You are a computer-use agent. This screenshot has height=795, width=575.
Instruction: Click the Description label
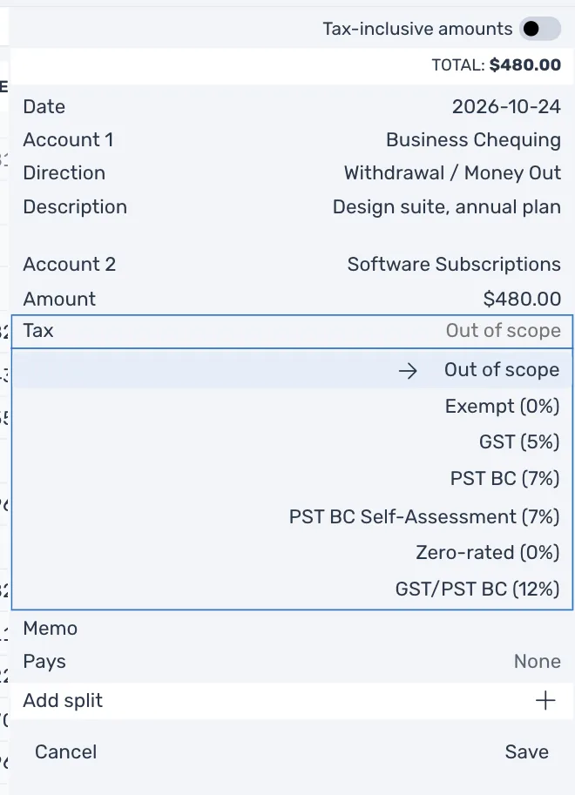click(75, 207)
